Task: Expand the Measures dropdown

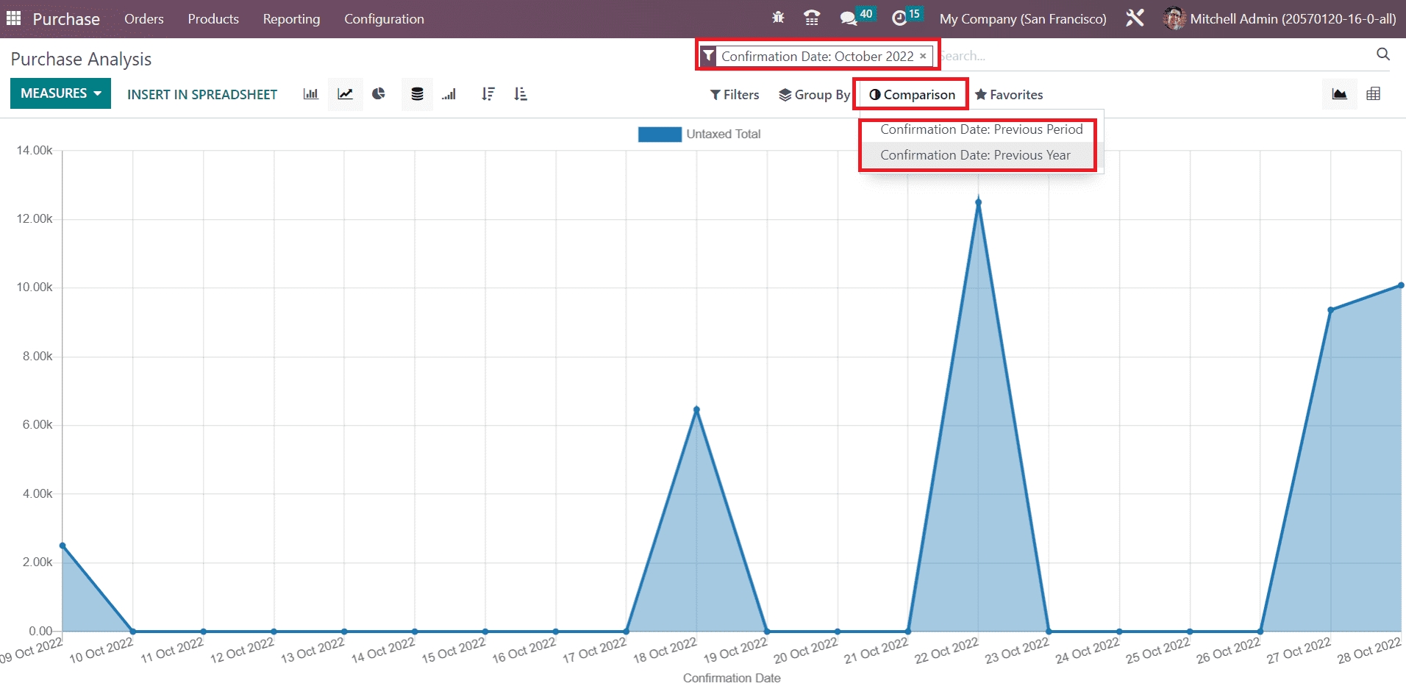Action: 60,93
